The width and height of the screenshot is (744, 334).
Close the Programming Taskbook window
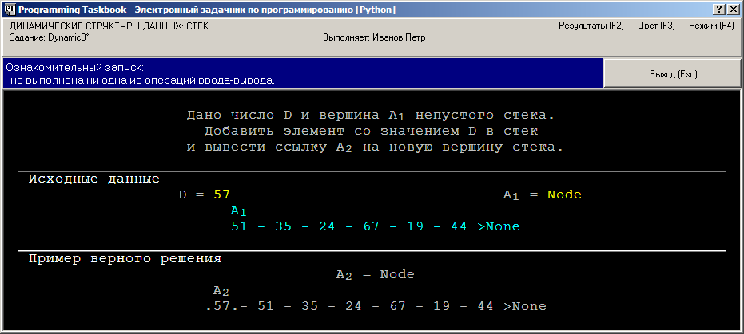[x=734, y=9]
